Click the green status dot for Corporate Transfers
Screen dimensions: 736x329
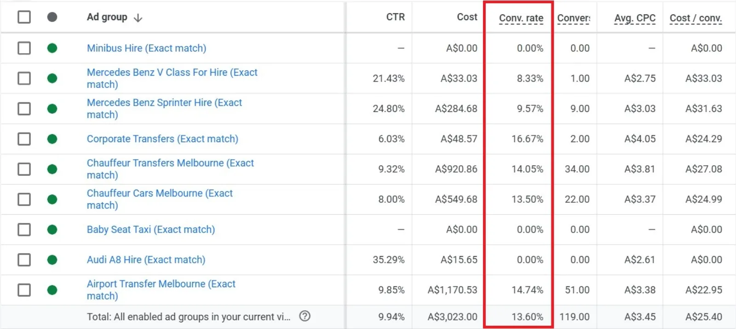52,139
